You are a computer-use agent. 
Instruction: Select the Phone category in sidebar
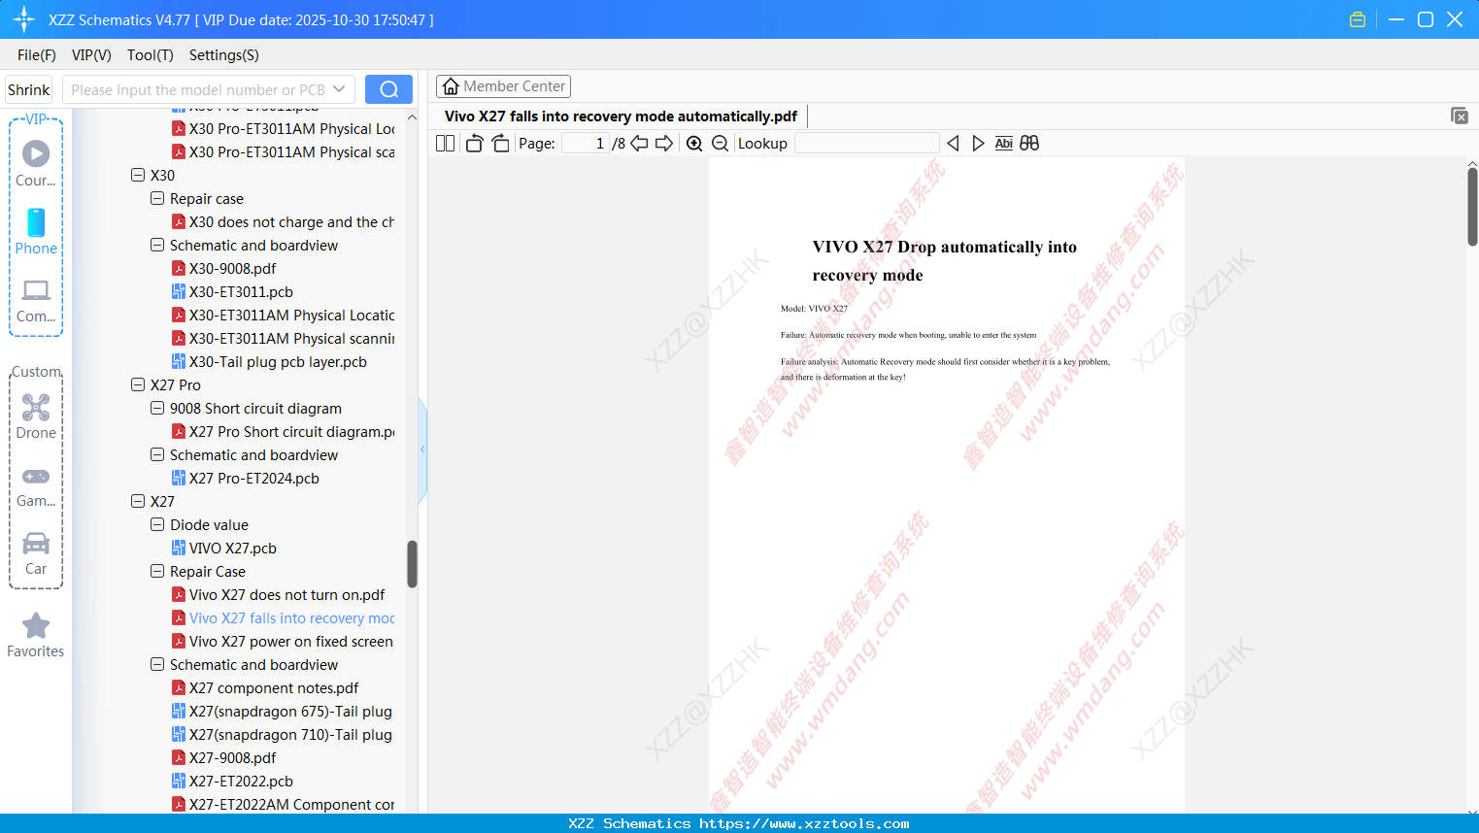point(36,232)
